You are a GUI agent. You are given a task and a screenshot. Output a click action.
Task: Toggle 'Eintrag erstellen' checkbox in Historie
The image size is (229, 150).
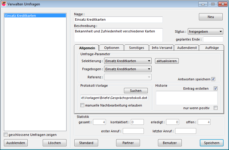coord(215,88)
